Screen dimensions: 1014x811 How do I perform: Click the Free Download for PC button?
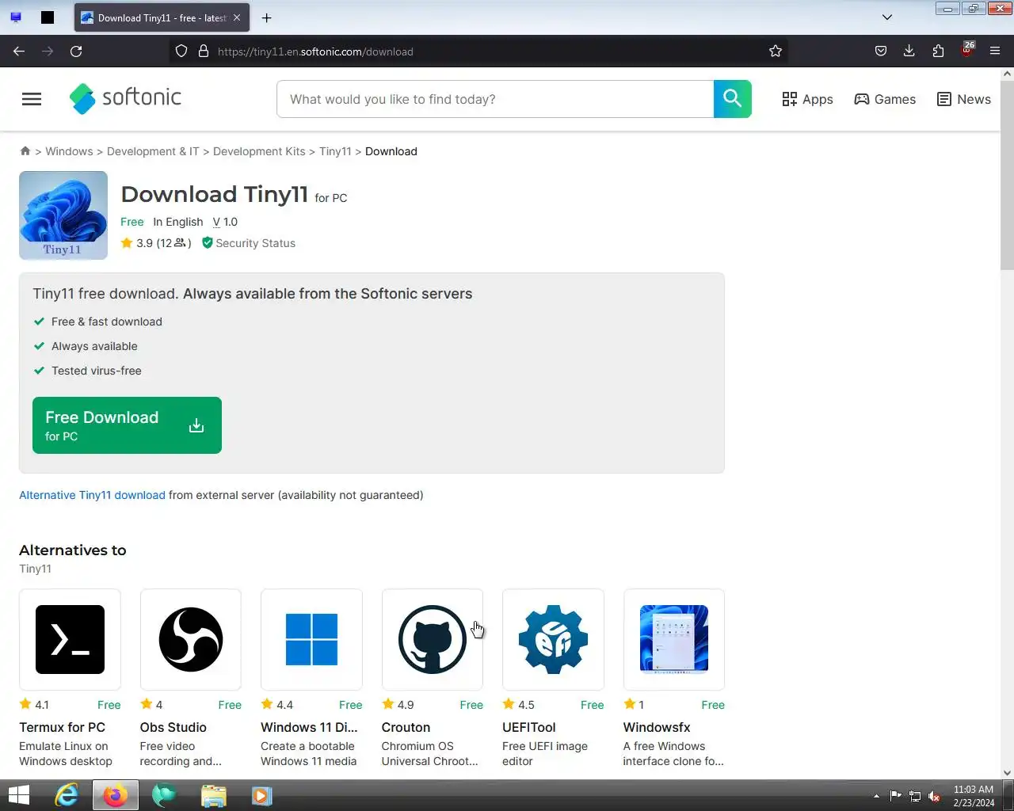tap(127, 425)
